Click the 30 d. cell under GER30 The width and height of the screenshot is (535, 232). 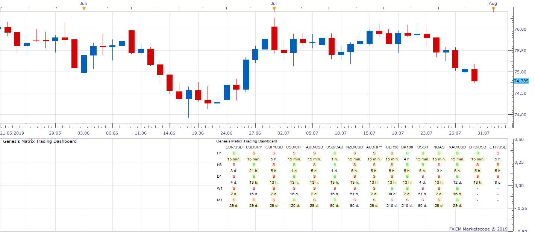click(392, 194)
